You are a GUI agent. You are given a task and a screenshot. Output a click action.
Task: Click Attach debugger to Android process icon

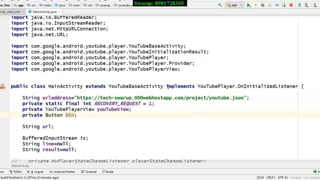(x=284, y=5)
